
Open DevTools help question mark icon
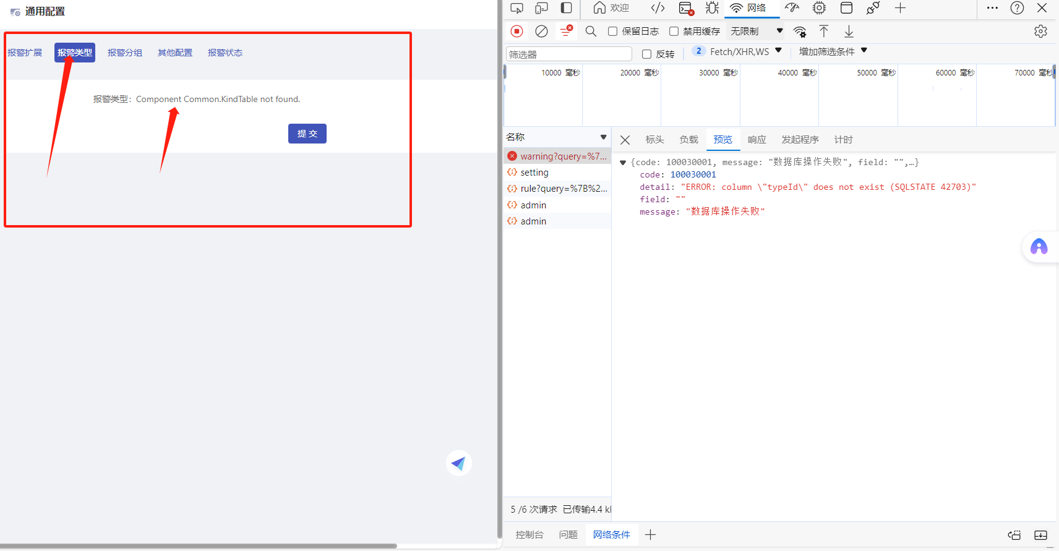[x=1017, y=8]
